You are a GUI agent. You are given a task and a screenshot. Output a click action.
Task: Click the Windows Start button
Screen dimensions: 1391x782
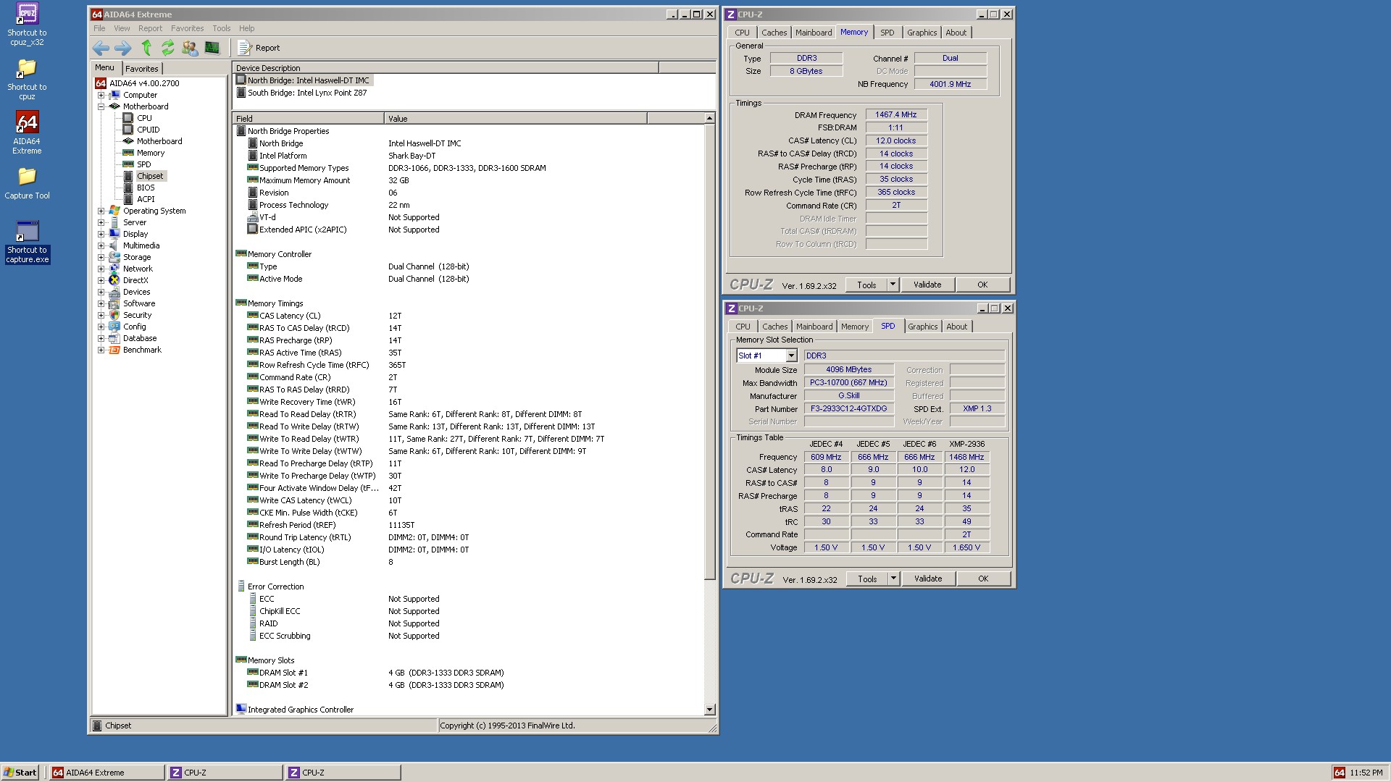point(20,773)
